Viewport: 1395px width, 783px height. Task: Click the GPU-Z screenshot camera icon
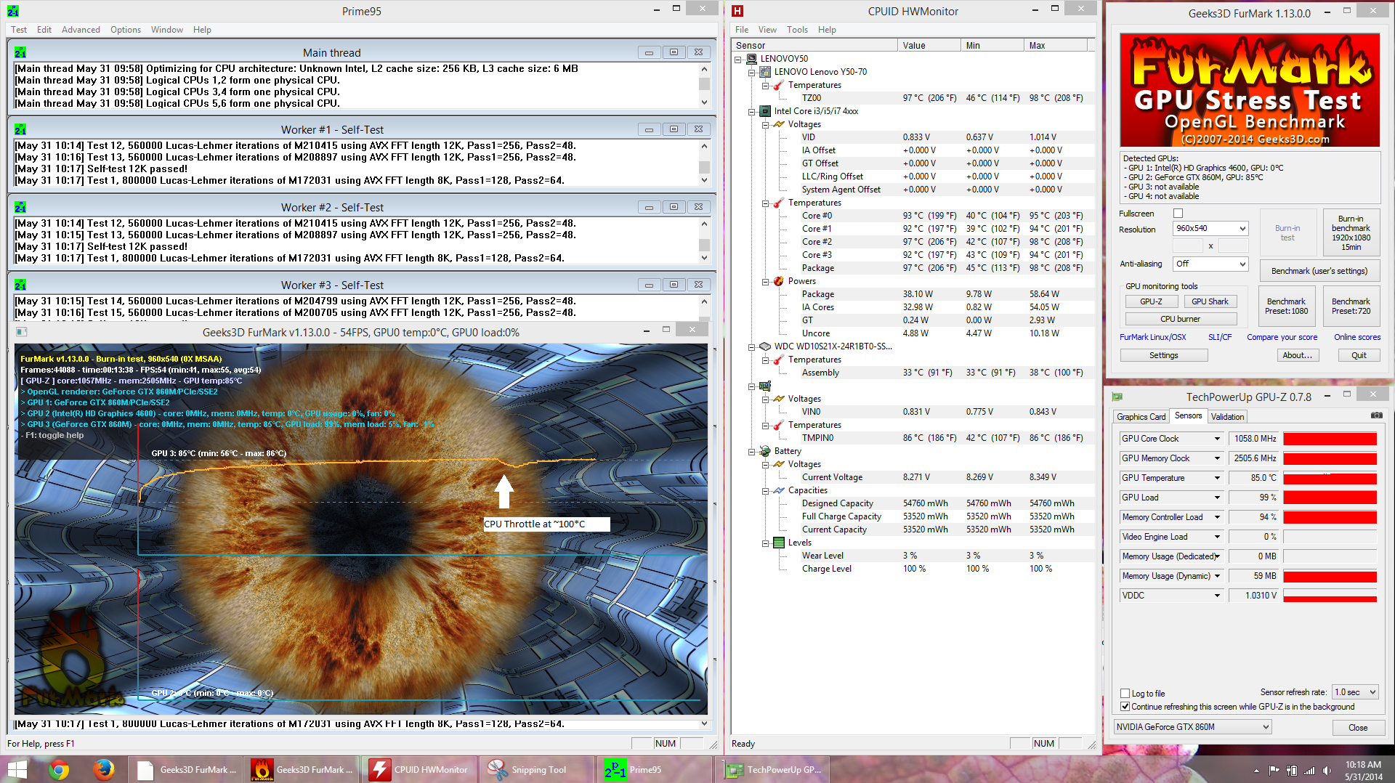1376,415
